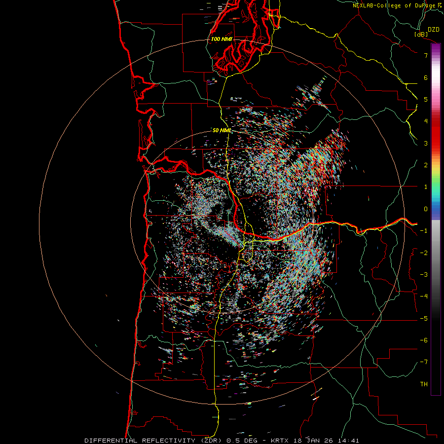Click the 100 NMI range ring label
The height and width of the screenshot is (444, 444).
(x=222, y=39)
